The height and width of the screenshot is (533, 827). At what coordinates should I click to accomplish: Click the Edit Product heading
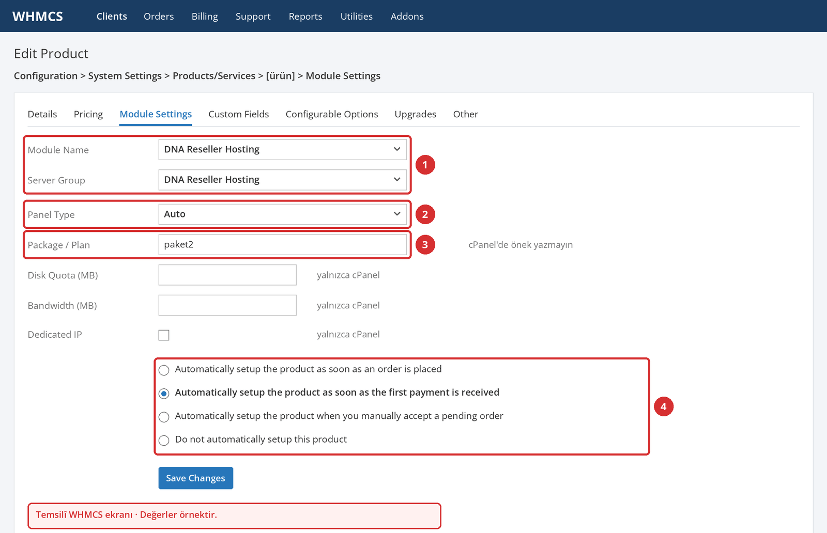51,54
